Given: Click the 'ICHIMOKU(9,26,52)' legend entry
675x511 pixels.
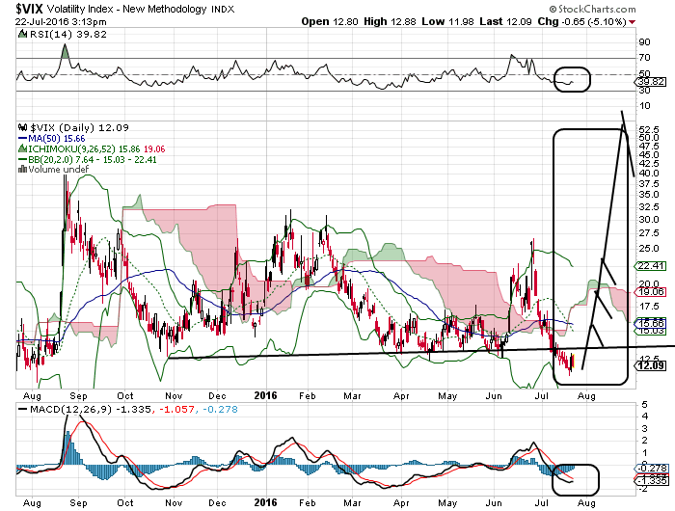Looking at the screenshot, I should (71, 148).
